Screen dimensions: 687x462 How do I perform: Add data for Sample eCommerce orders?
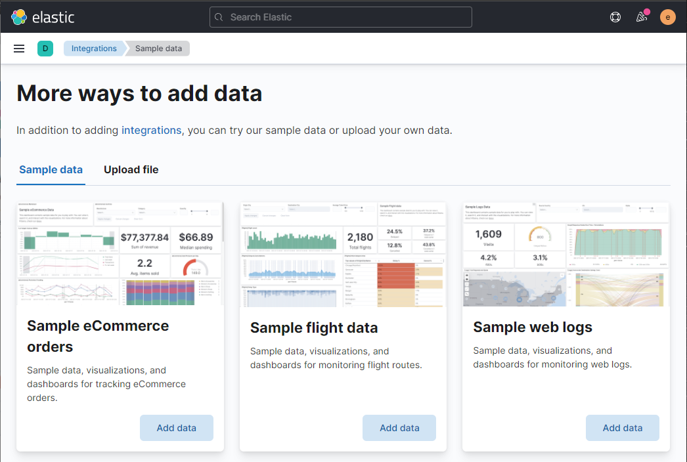pos(176,427)
